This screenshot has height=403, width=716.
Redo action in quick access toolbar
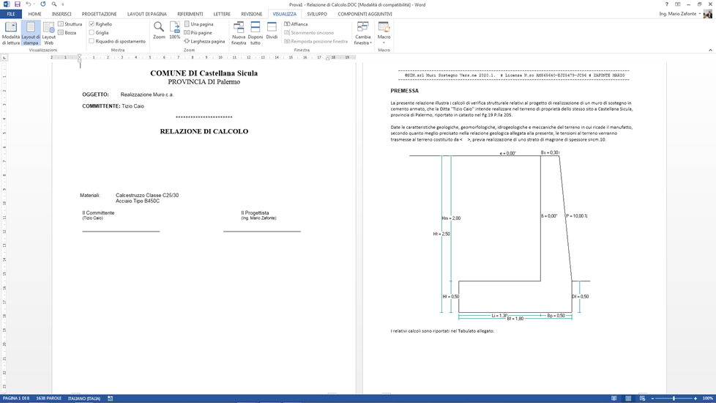click(x=43, y=4)
